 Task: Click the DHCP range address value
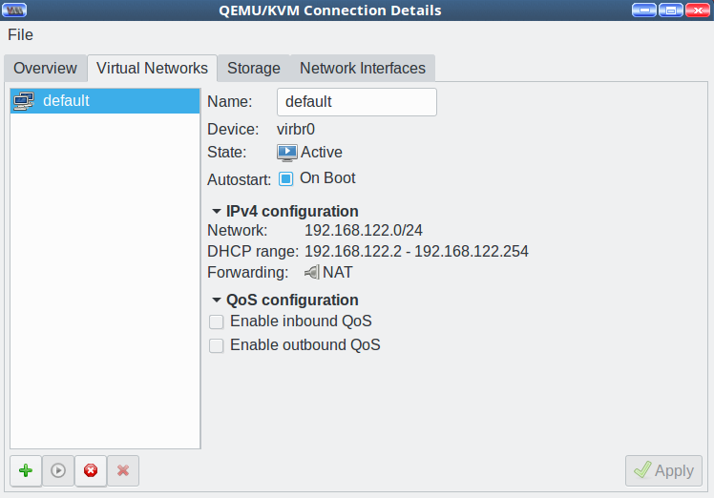416,251
